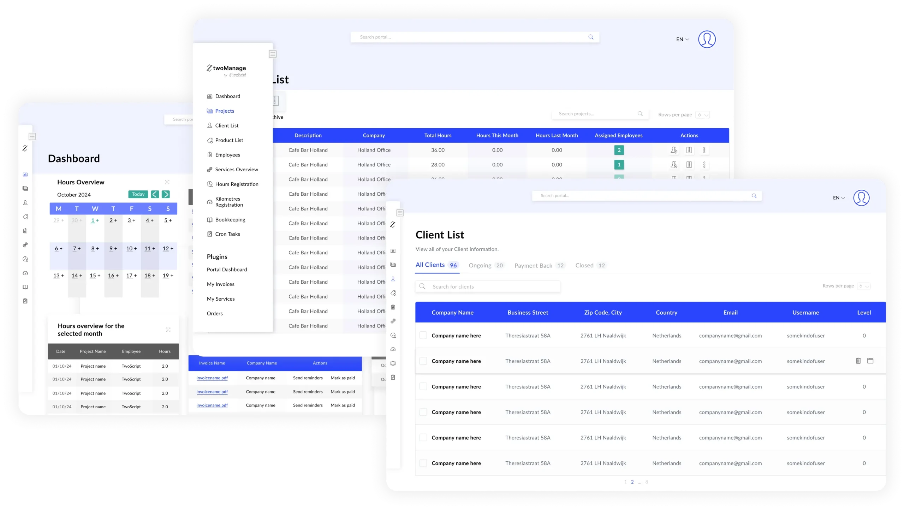Switch to the Closed tab

click(590, 265)
